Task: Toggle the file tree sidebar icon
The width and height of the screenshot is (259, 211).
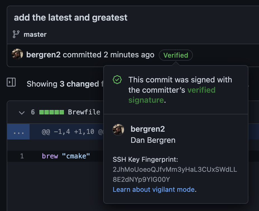Action: tap(11, 82)
